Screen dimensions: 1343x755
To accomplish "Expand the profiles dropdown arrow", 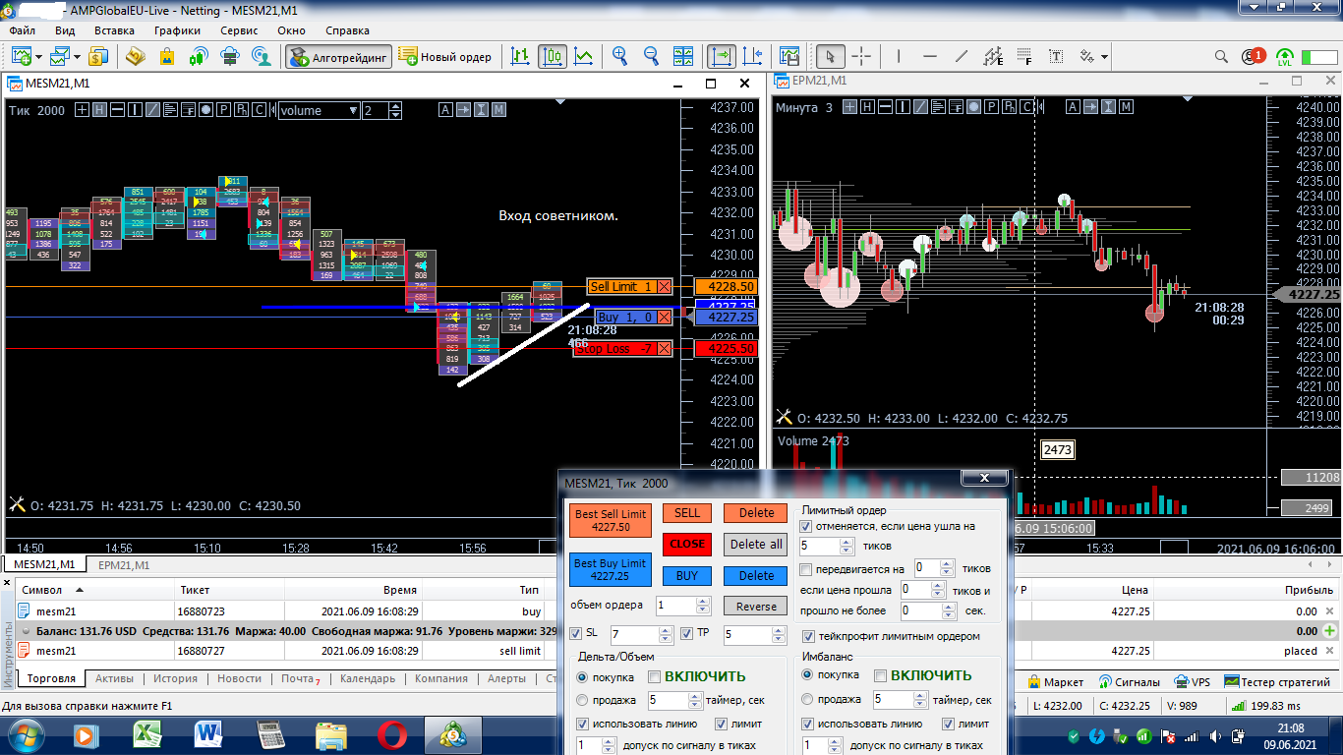I will click(x=79, y=57).
